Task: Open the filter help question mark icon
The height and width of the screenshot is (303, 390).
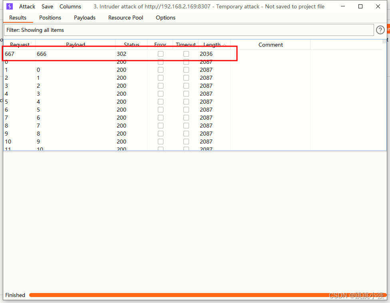Action: [x=380, y=30]
